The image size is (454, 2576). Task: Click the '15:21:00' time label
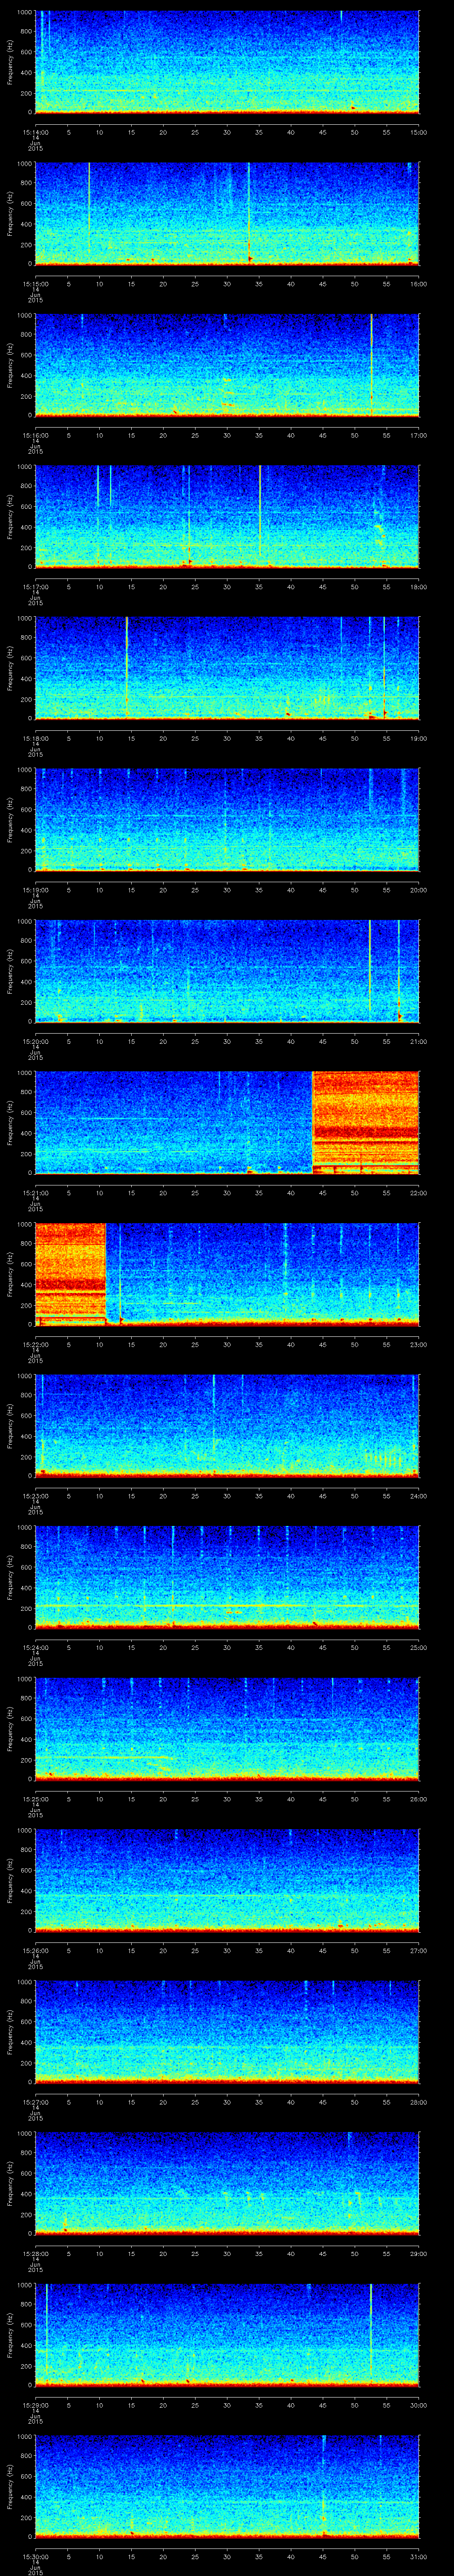pyautogui.click(x=35, y=1193)
